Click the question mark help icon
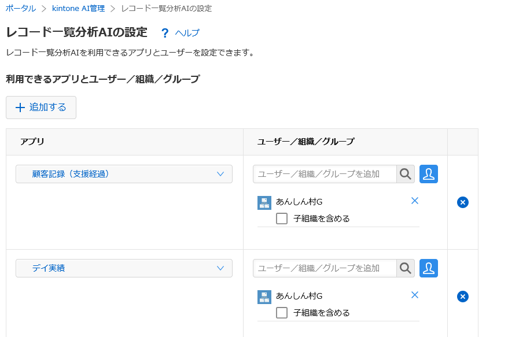The image size is (508, 337). (165, 33)
